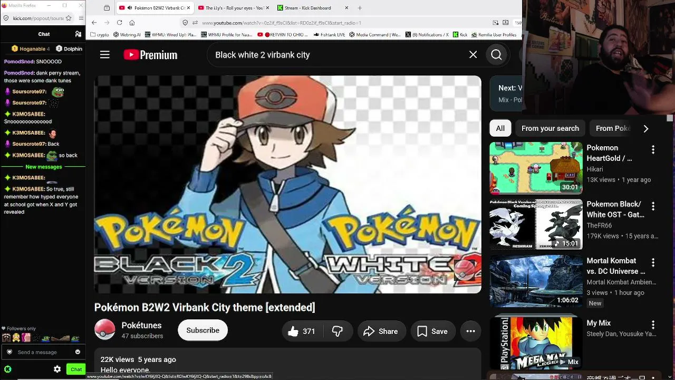This screenshot has width=675, height=380.
Task: Dislike the Virbank City theme video
Action: coord(337,331)
